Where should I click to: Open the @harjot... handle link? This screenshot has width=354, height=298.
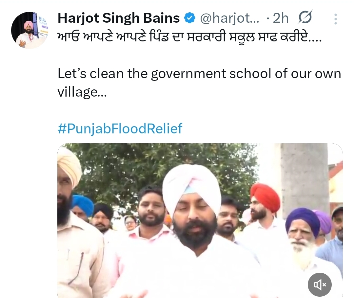[229, 18]
